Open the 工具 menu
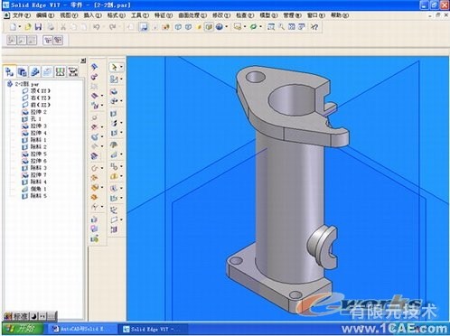This screenshot has width=450, height=336. pos(140,15)
